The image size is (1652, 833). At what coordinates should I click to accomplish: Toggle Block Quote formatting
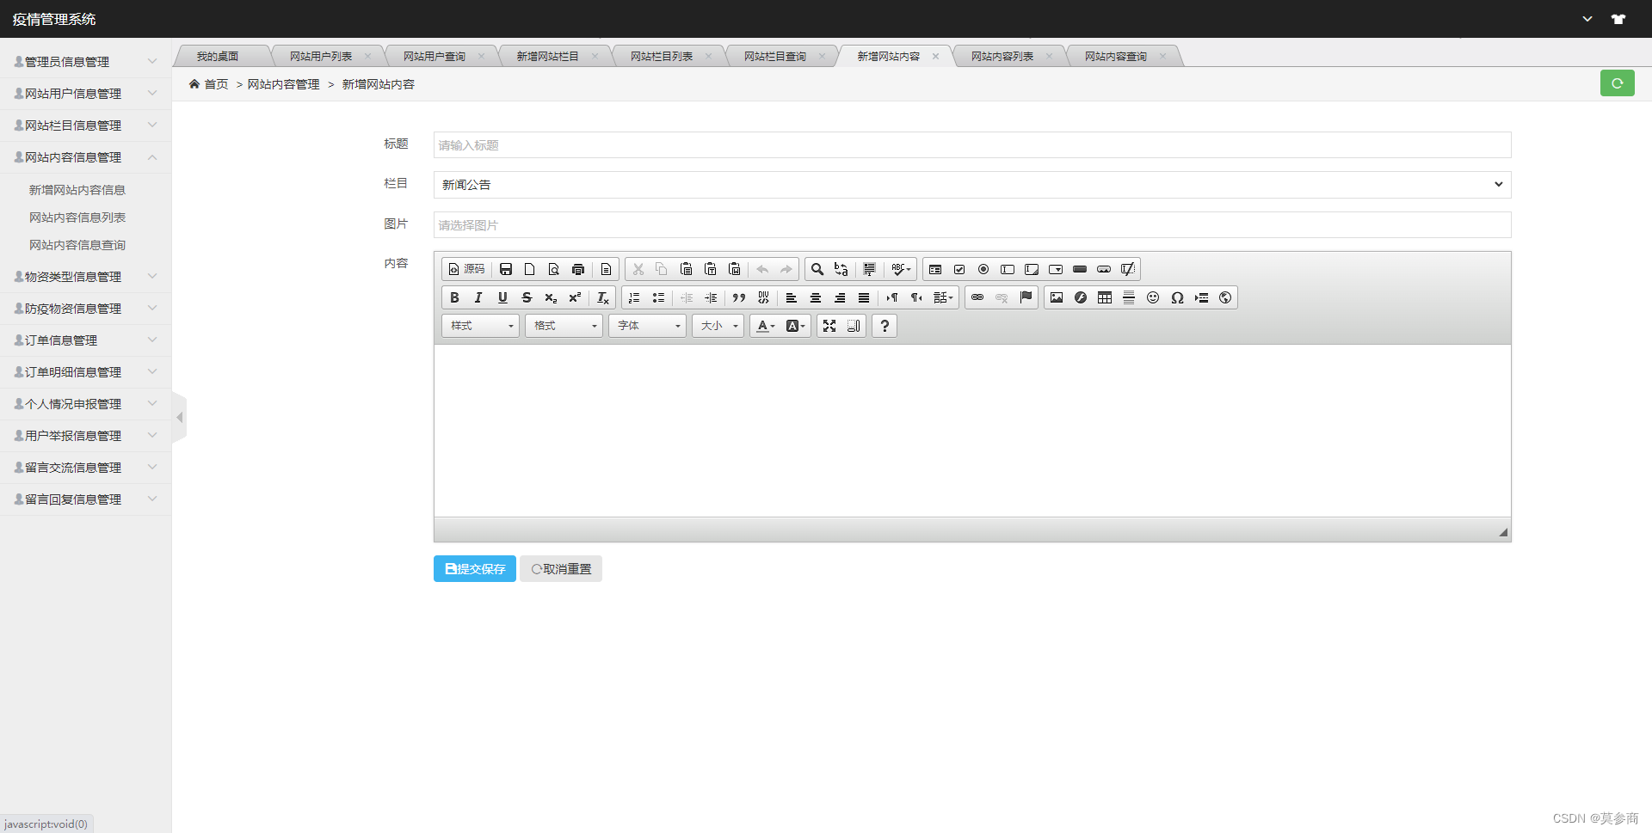pos(738,297)
